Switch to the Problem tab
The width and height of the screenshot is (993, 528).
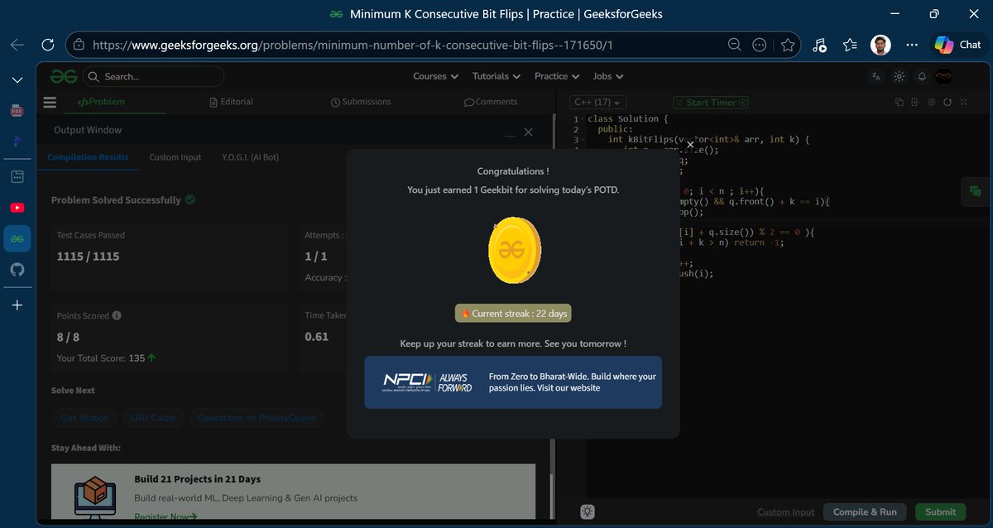[101, 102]
